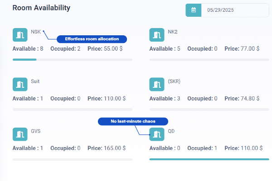
Task: Click the NK2 room door icon
Action: [157, 35]
